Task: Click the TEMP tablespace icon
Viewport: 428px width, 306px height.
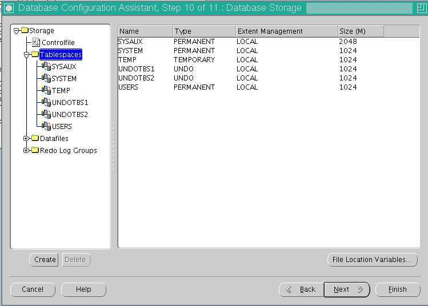Action: pos(46,90)
